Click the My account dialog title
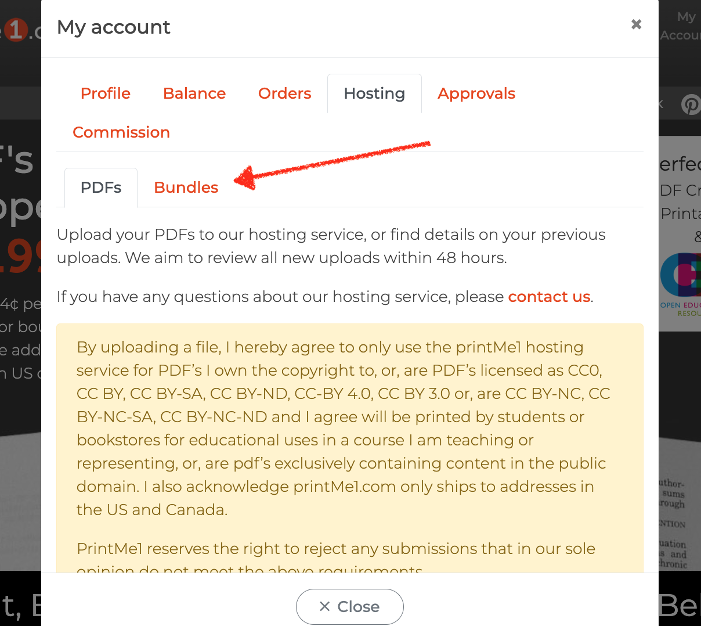This screenshot has height=626, width=701. (114, 27)
